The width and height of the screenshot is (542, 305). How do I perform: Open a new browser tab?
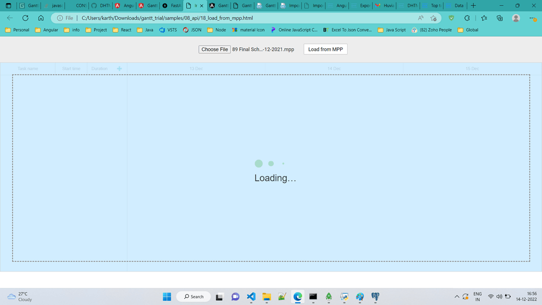click(473, 6)
